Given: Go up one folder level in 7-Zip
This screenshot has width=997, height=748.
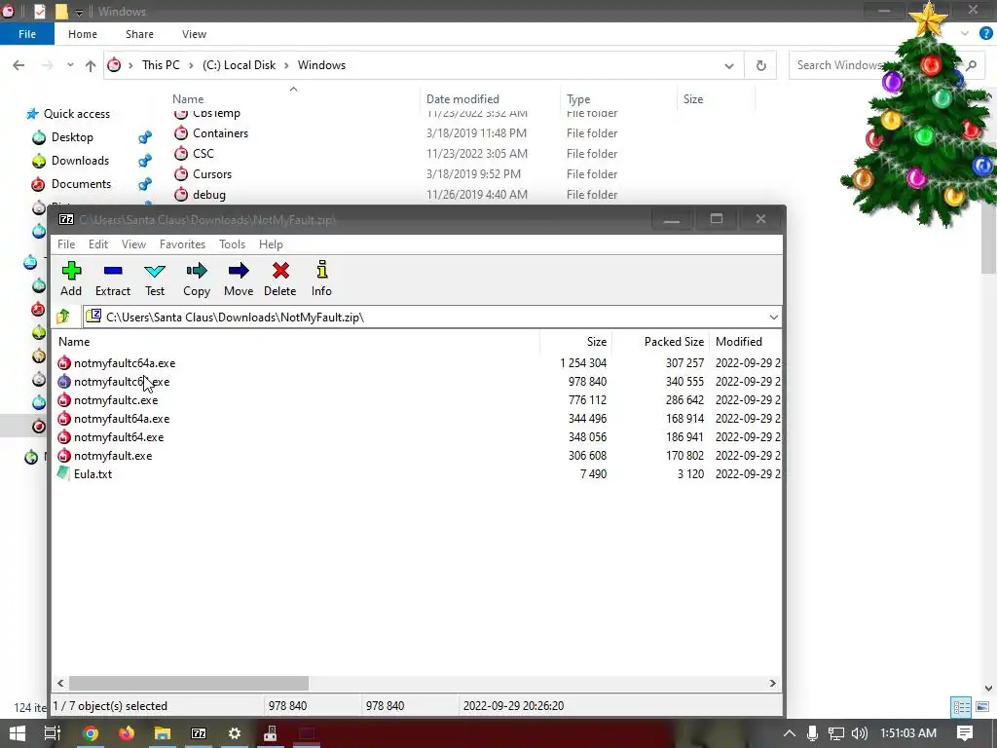Looking at the screenshot, I should click(63, 317).
